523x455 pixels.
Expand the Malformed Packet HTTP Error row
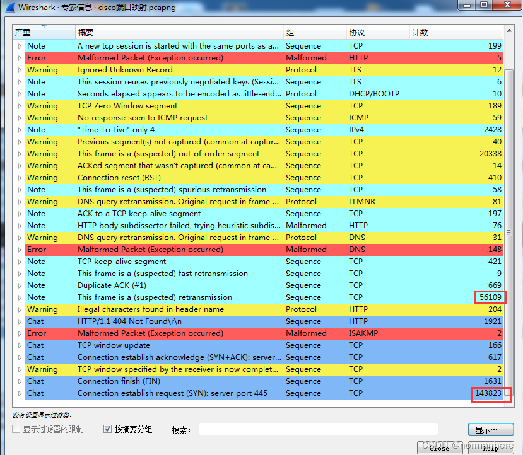20,58
